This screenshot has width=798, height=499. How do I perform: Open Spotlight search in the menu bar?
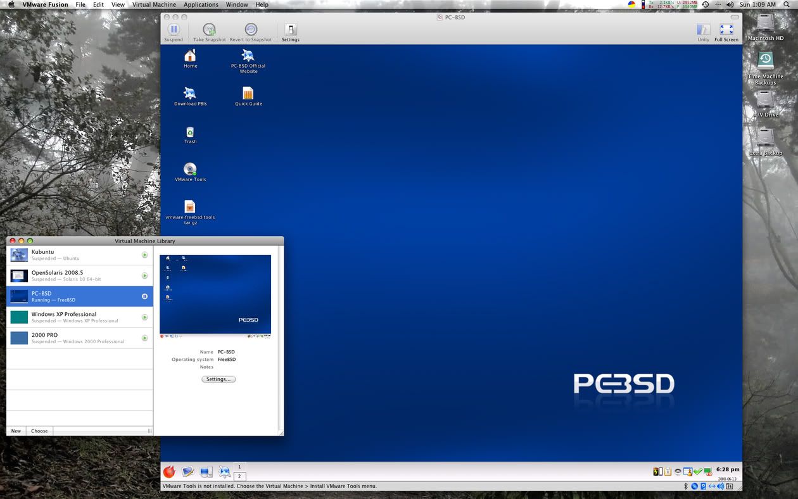pyautogui.click(x=787, y=4)
